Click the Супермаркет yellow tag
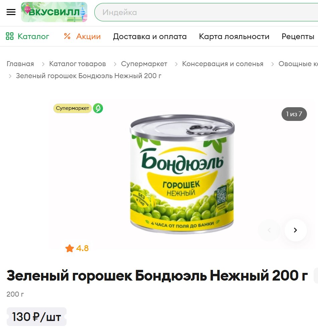 [72, 108]
